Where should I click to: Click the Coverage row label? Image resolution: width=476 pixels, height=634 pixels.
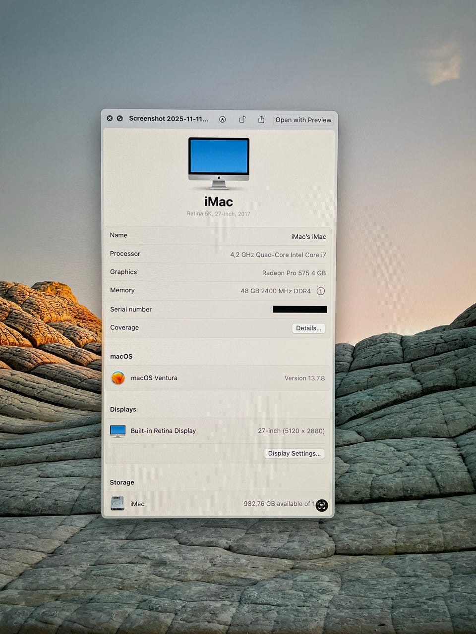point(124,327)
